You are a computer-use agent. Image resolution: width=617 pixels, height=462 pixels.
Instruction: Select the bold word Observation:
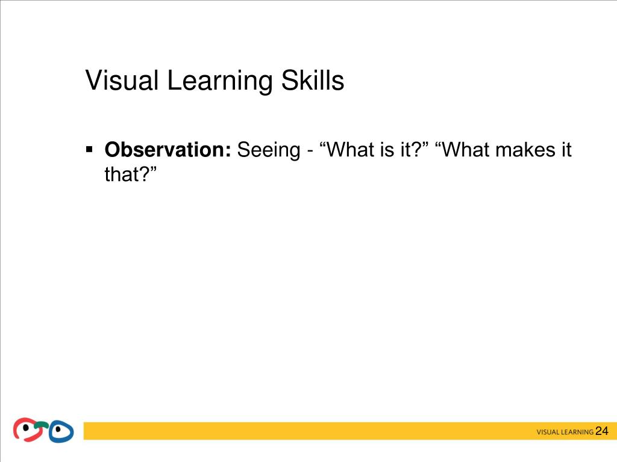168,149
